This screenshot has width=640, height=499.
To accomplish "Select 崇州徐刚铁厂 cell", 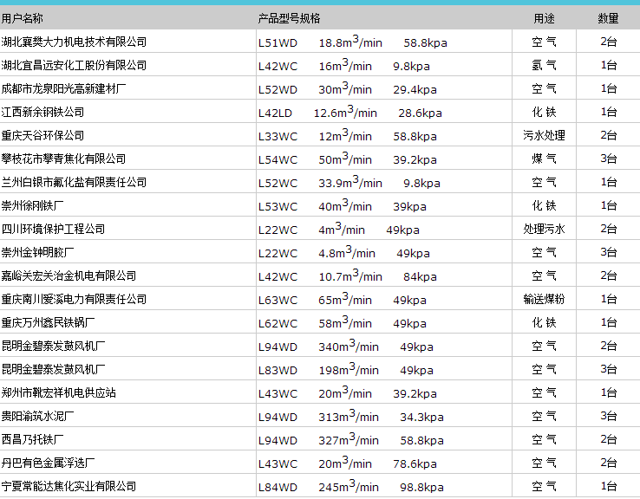I will click(x=33, y=205).
